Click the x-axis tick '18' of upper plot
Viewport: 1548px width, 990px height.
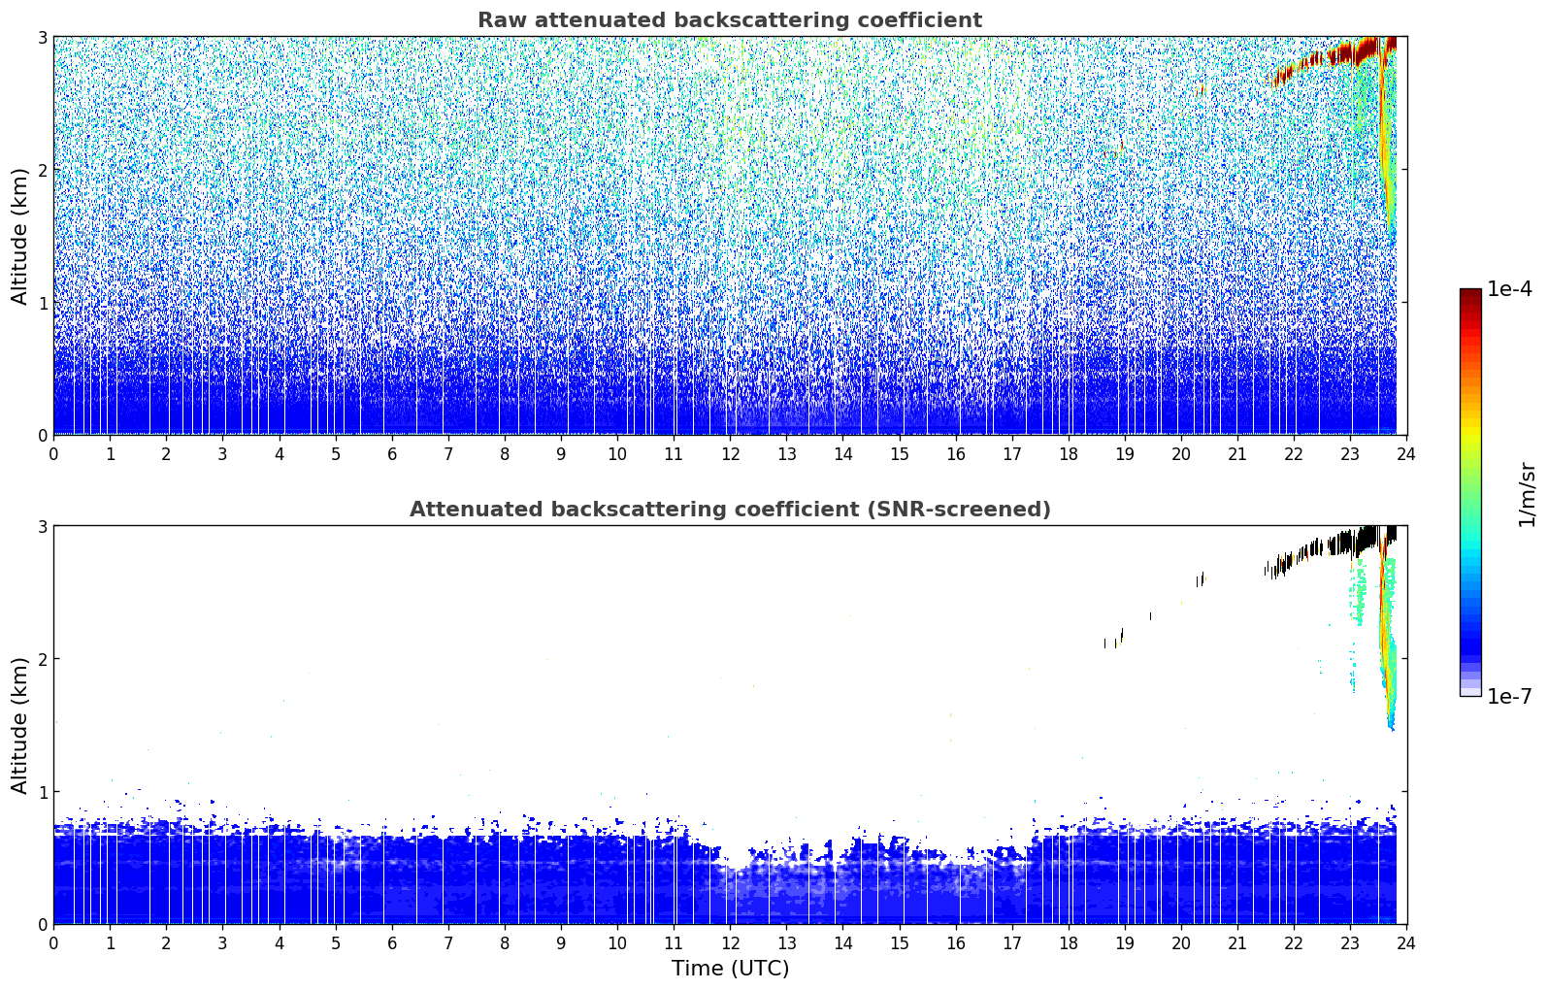(x=1069, y=454)
